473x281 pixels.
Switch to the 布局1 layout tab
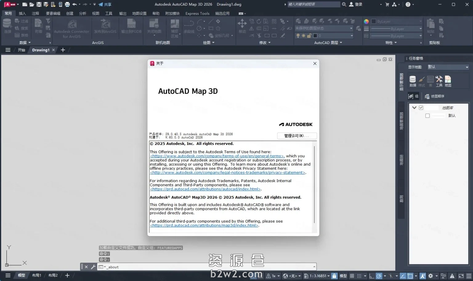pyautogui.click(x=36, y=275)
